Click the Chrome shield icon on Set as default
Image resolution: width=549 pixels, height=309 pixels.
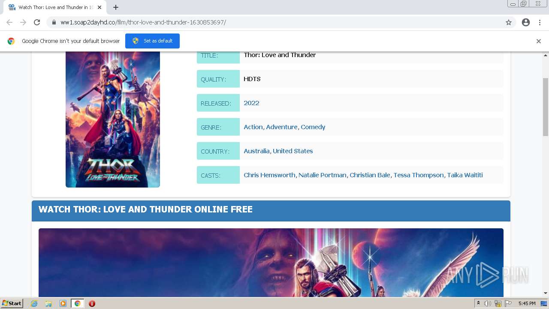136,41
